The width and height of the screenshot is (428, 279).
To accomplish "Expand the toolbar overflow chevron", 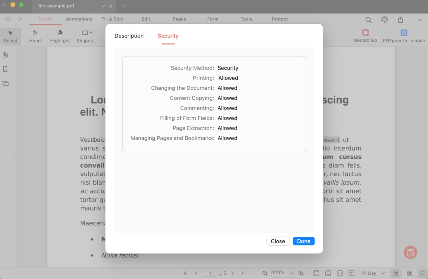I will [x=419, y=20].
